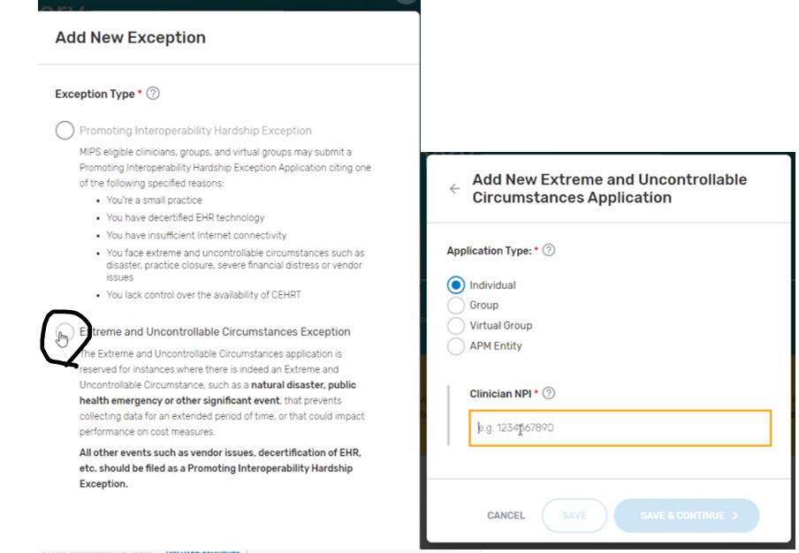Click the Save & Continue button text
799x553 pixels.
[x=682, y=515]
